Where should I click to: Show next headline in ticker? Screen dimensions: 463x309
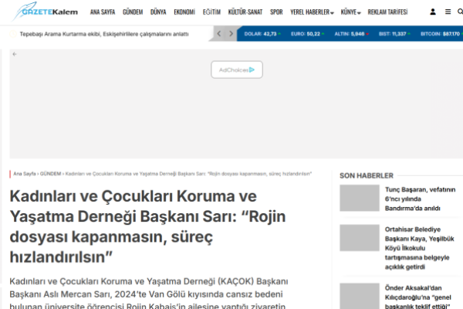[x=231, y=34]
